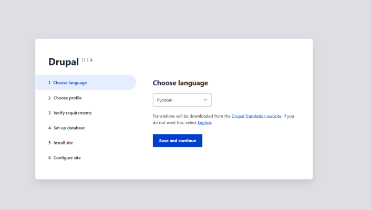Select the Set up database step
371x210 pixels.
[69, 128]
